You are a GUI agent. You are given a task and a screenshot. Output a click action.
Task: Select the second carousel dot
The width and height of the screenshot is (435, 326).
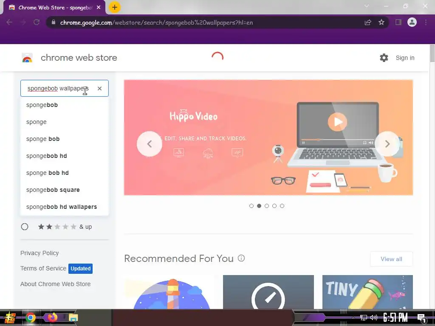(x=259, y=206)
